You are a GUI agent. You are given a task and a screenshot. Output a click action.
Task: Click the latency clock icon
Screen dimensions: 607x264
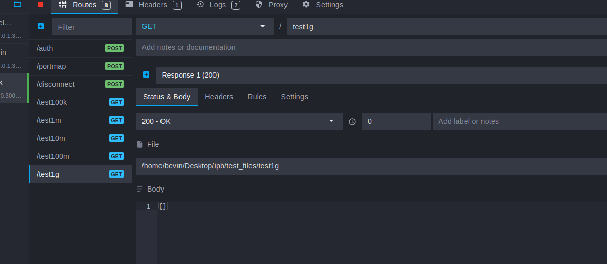pos(352,121)
